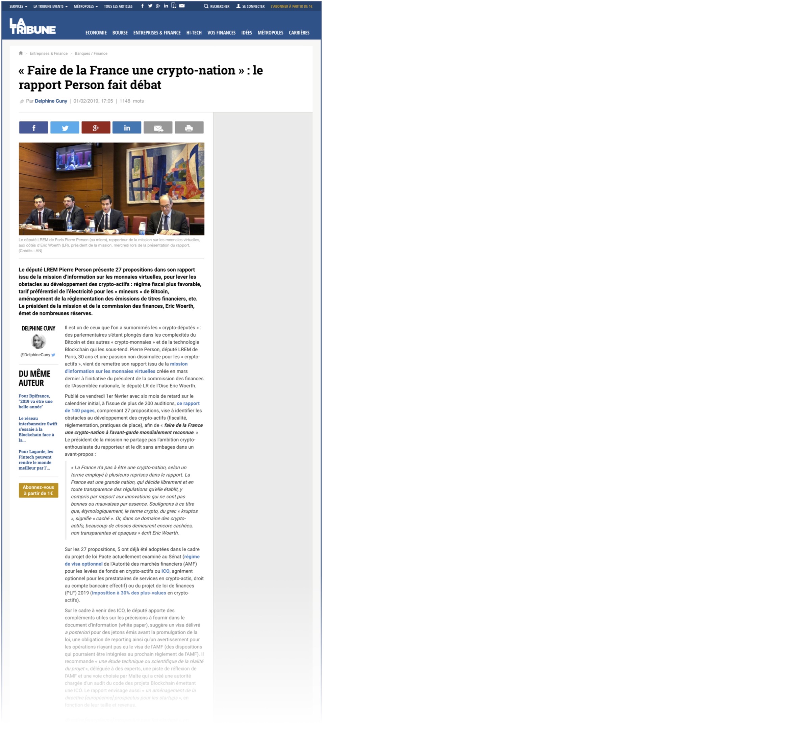Share article on Twitter button
798x736 pixels.
coord(65,127)
